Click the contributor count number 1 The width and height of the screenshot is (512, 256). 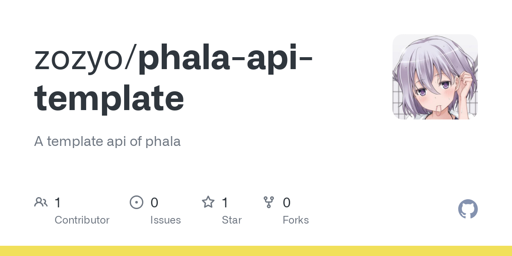click(58, 203)
